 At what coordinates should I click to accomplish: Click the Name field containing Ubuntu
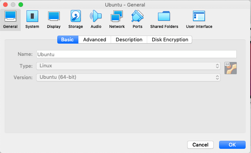(x=136, y=54)
